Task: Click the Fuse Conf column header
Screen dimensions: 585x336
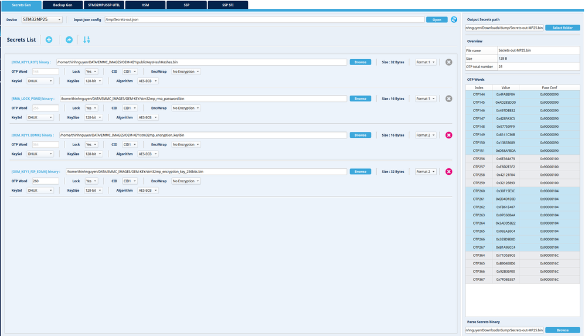Action: (x=549, y=88)
